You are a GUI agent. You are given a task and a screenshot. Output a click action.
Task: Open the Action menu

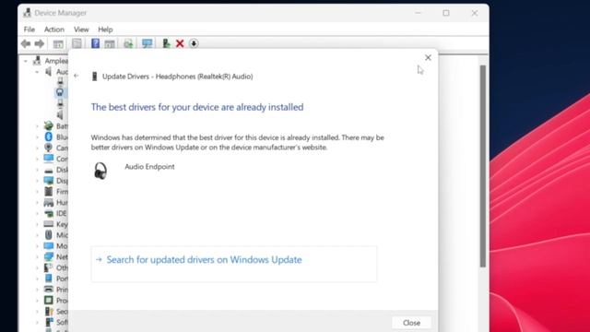(54, 30)
